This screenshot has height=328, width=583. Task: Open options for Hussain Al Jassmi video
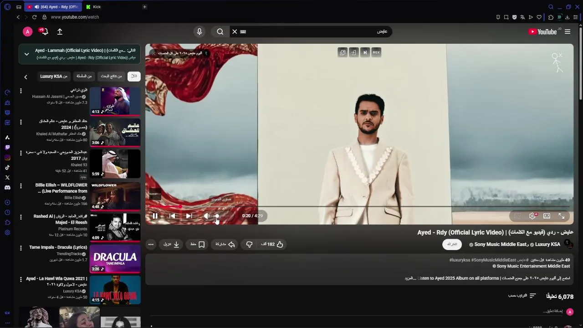click(x=20, y=91)
